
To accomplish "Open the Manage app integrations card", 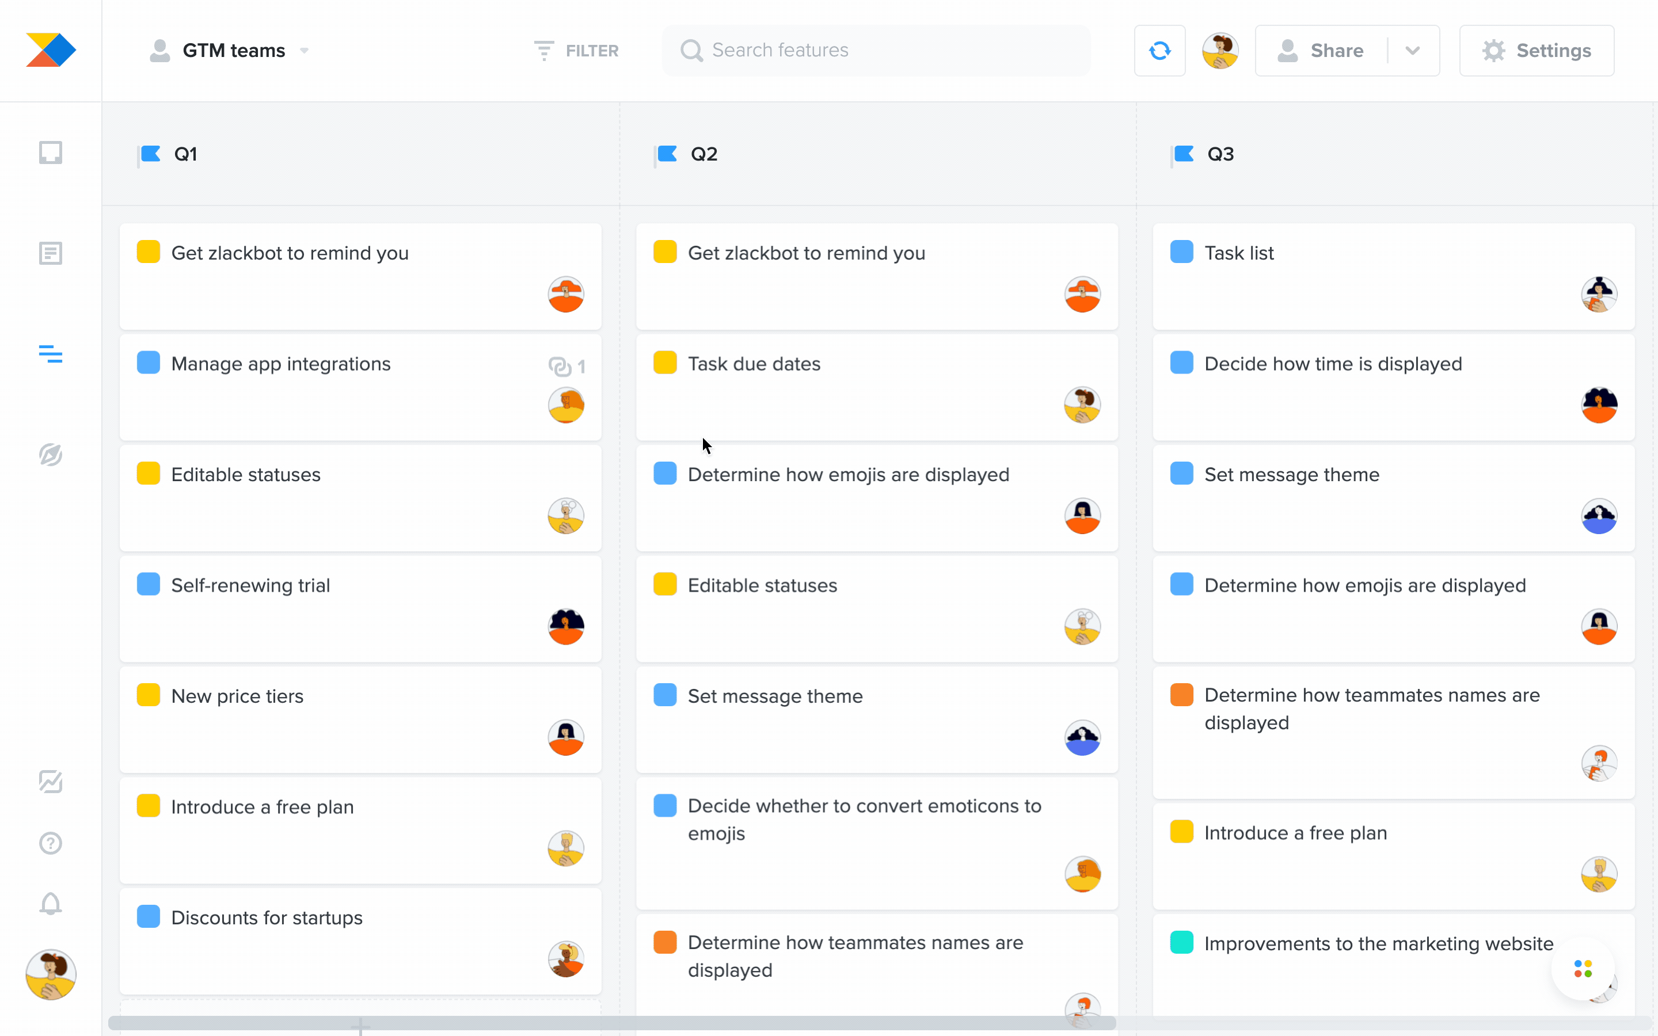I will click(360, 387).
